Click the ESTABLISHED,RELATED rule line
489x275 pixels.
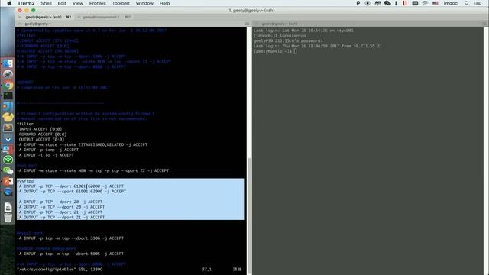pos(82,144)
